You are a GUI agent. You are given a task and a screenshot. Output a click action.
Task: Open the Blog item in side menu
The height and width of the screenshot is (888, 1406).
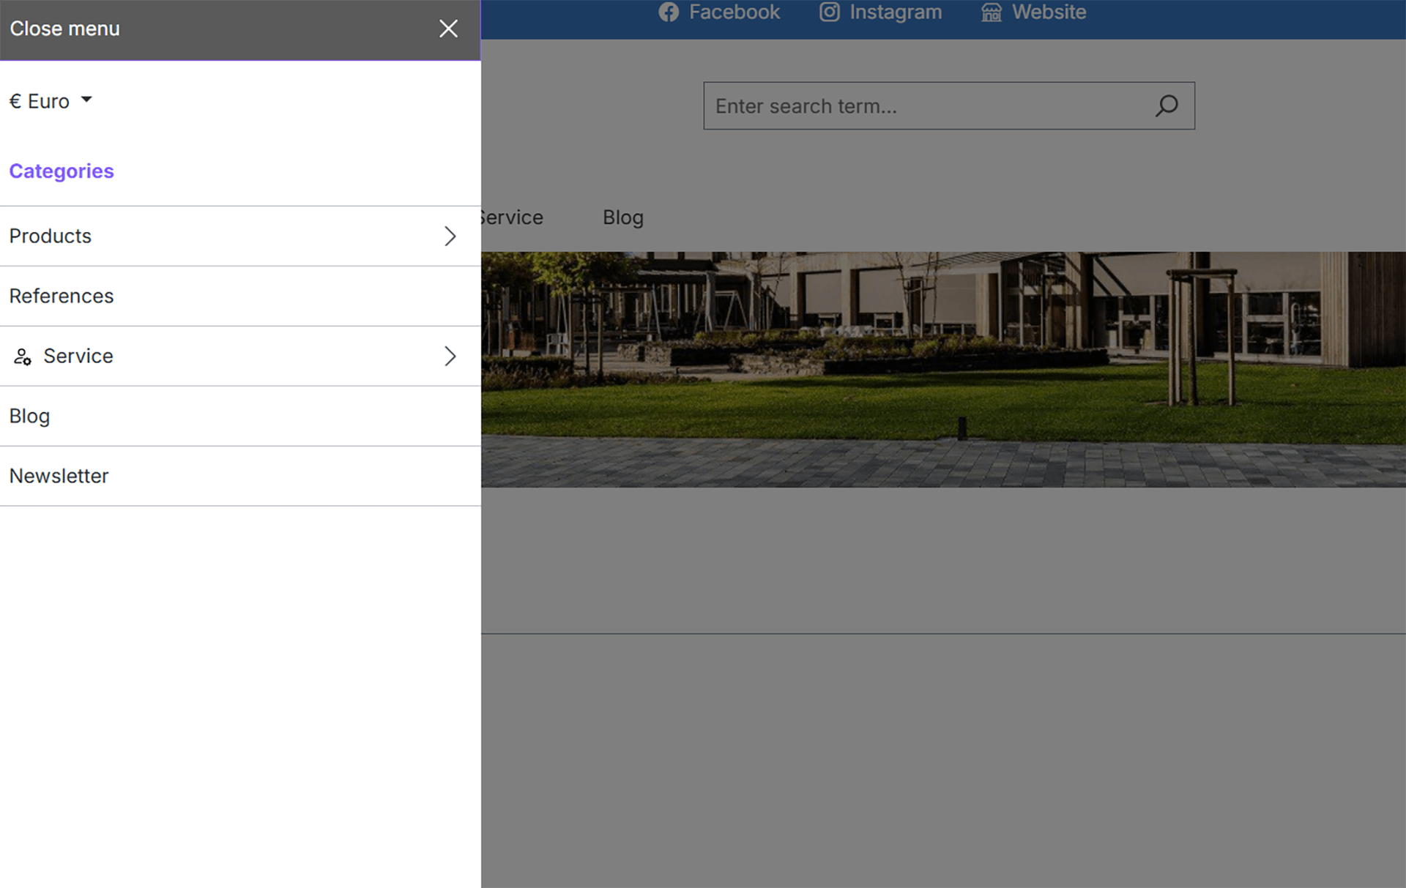click(240, 416)
